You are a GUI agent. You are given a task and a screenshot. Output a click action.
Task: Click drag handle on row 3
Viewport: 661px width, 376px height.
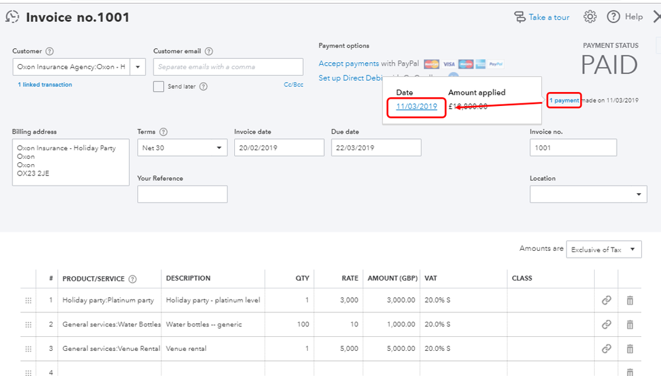28,349
